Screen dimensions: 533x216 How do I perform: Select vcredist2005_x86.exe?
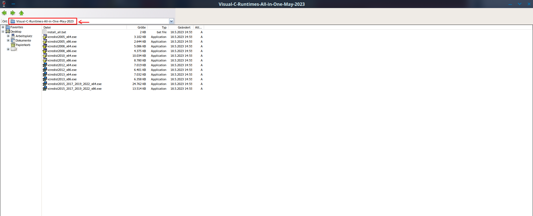[62, 42]
